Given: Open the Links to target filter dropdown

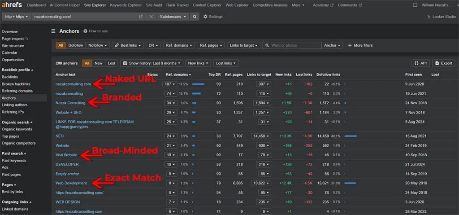Looking at the screenshot, I should point(243,45).
